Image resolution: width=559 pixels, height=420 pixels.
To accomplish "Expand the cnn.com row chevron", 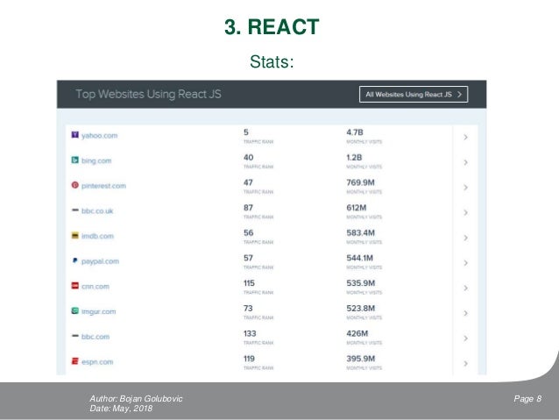I will pos(465,288).
